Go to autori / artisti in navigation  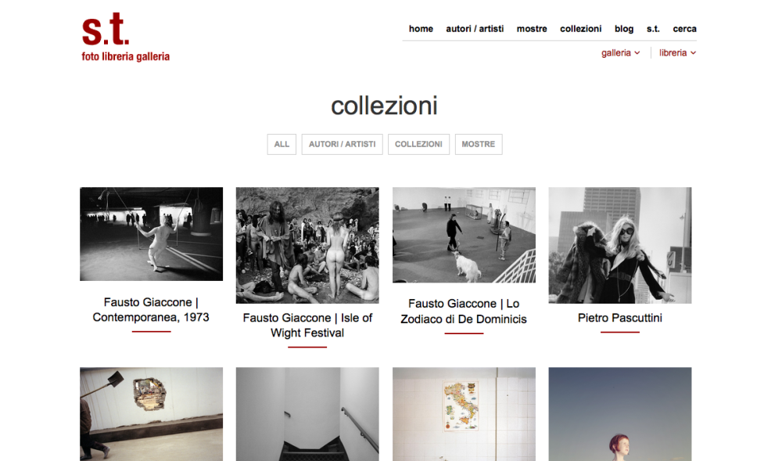(x=475, y=29)
